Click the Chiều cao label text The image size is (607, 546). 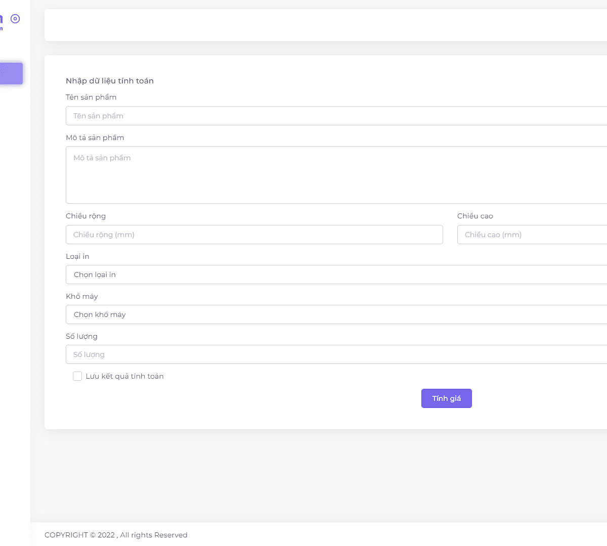point(475,216)
